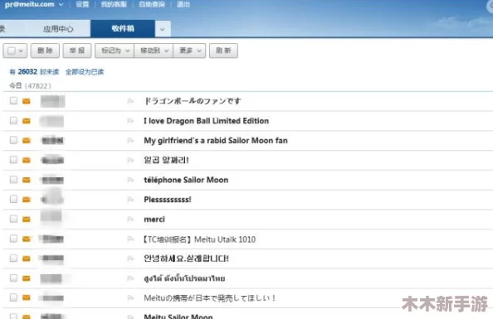Screen dimensions: 493x319
Task: Click envelope icon of merci mail
Action: click(x=27, y=219)
